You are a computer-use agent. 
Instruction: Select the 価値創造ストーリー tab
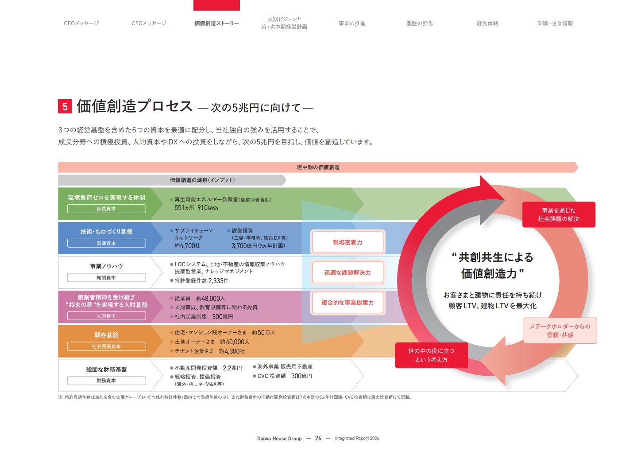coord(216,23)
